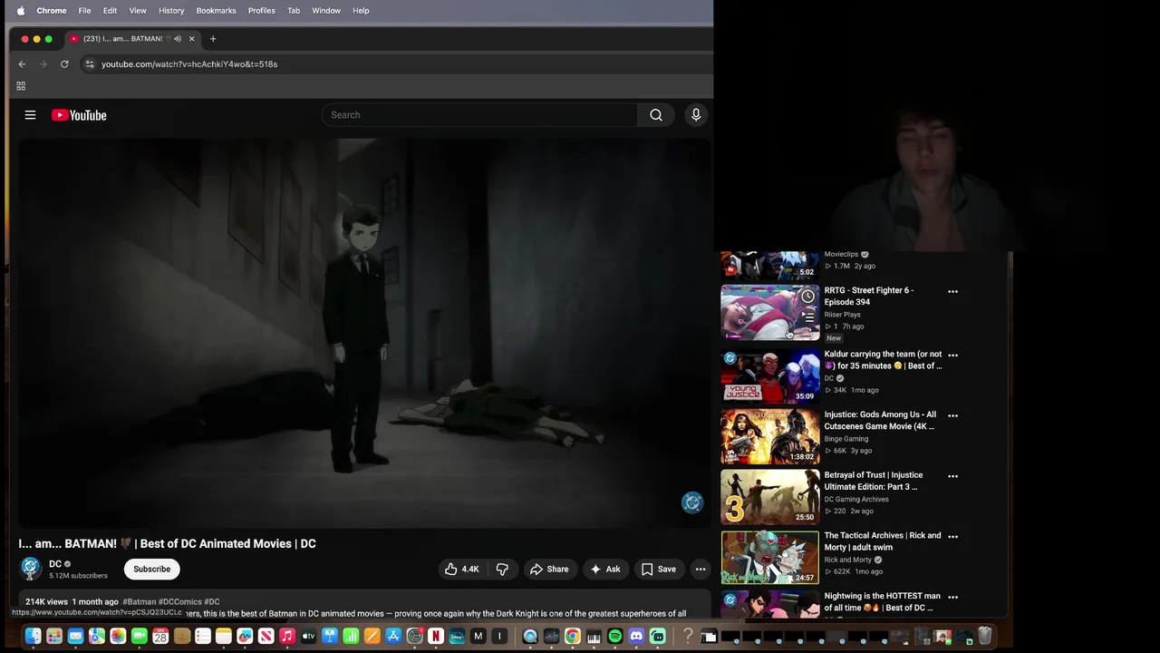Click the DC channel avatar

31,569
